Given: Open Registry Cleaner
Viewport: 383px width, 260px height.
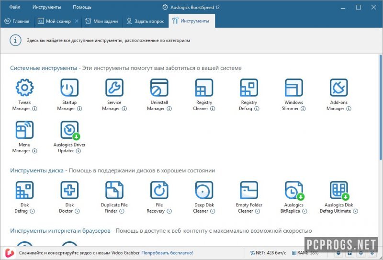Looking at the screenshot, I should pyautogui.click(x=204, y=88).
